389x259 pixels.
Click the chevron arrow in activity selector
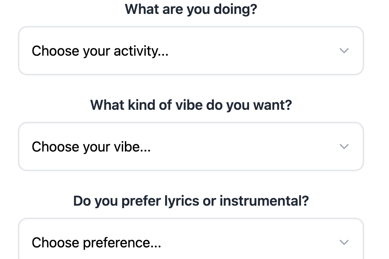(344, 51)
